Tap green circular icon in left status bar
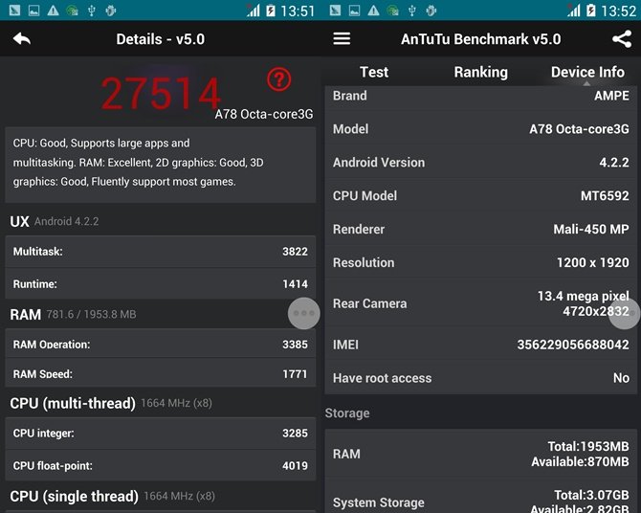 (x=73, y=11)
